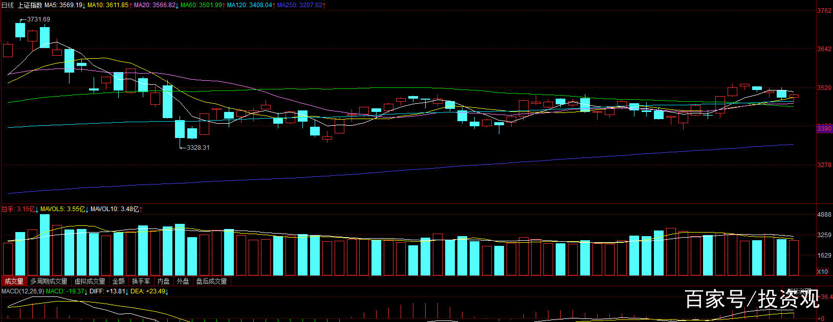Click the MA60: 3501.99 readout

[201, 5]
